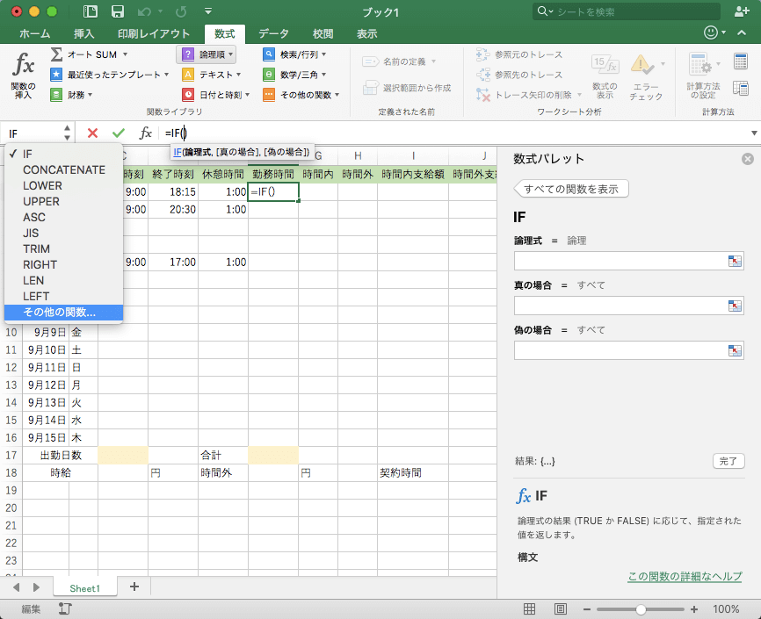Click the range selector icon for 偽の場合

click(x=735, y=350)
